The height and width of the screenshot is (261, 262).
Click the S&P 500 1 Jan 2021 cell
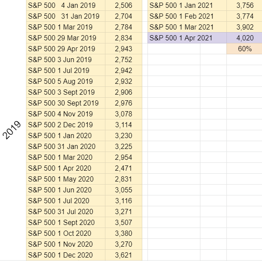(x=187, y=5)
